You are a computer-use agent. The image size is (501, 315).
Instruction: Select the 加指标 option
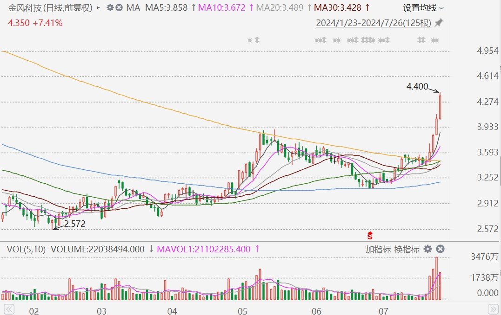pyautogui.click(x=378, y=249)
